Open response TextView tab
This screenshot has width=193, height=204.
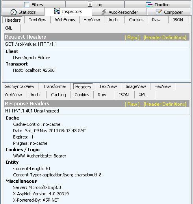click(x=108, y=86)
